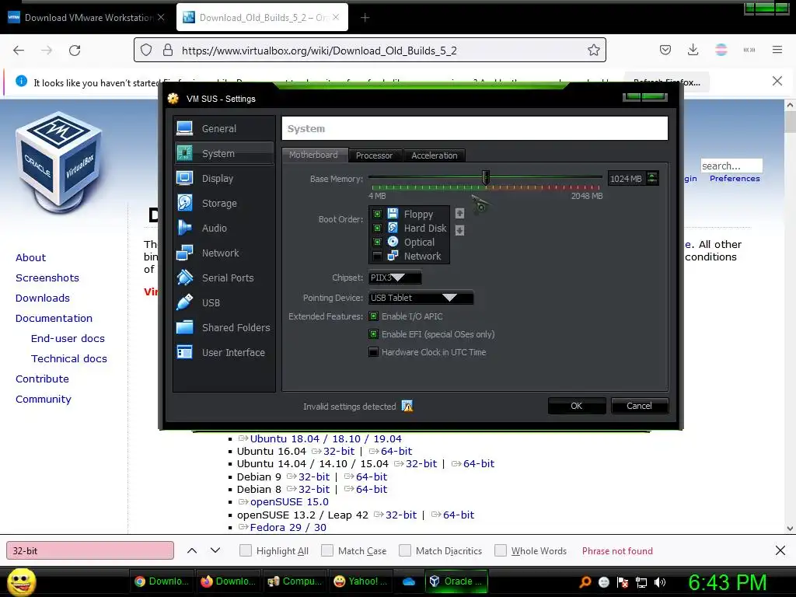Click the find next arrow
This screenshot has width=796, height=597.
215,550
